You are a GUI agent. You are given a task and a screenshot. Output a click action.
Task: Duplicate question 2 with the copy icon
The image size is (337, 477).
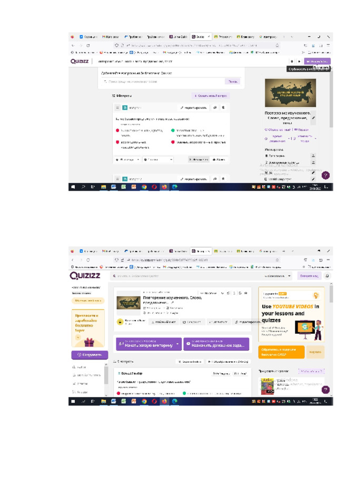click(x=215, y=179)
